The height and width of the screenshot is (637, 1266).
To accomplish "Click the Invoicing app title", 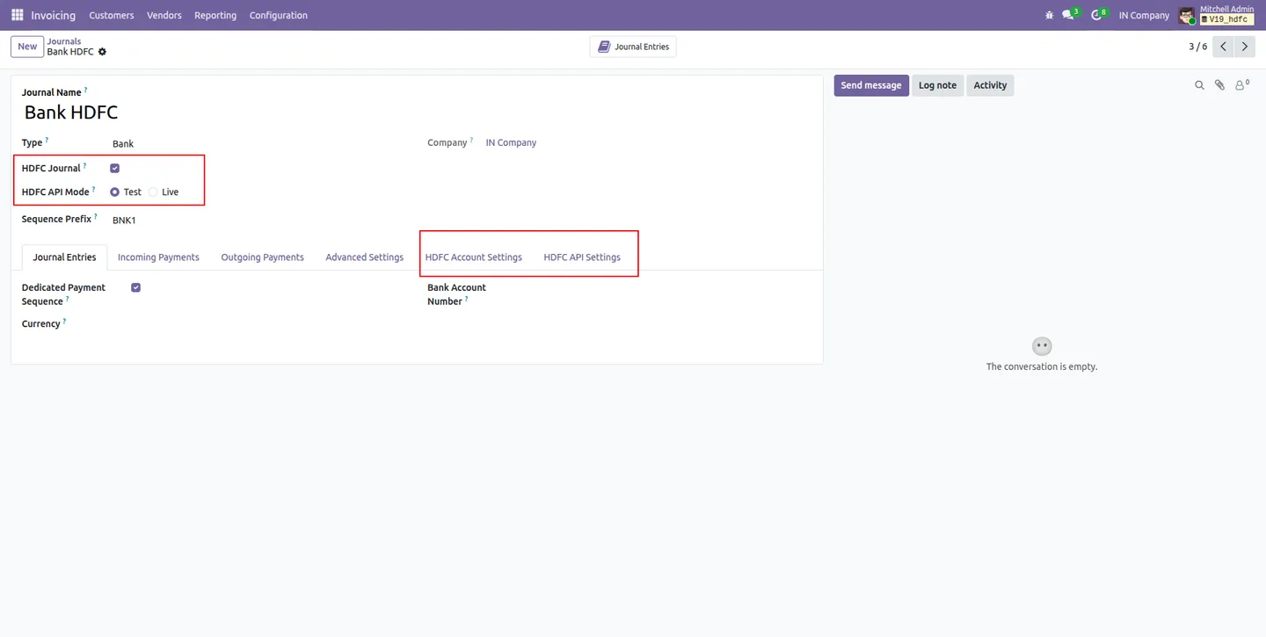I will coord(53,15).
